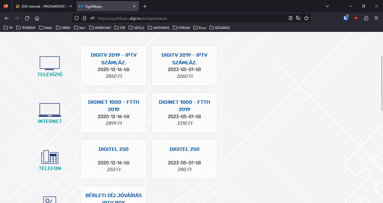The width and height of the screenshot is (383, 203).
Task: Open the FÓRUM bookmarks folder
Action: 181,28
